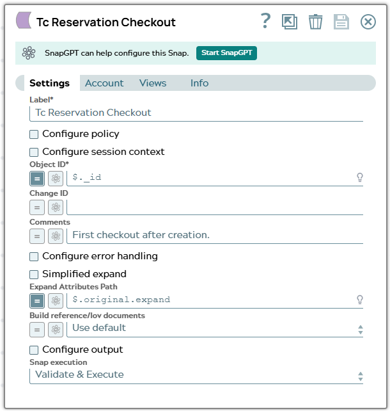Close the Tc Reservation Checkout dialog

[x=368, y=22]
